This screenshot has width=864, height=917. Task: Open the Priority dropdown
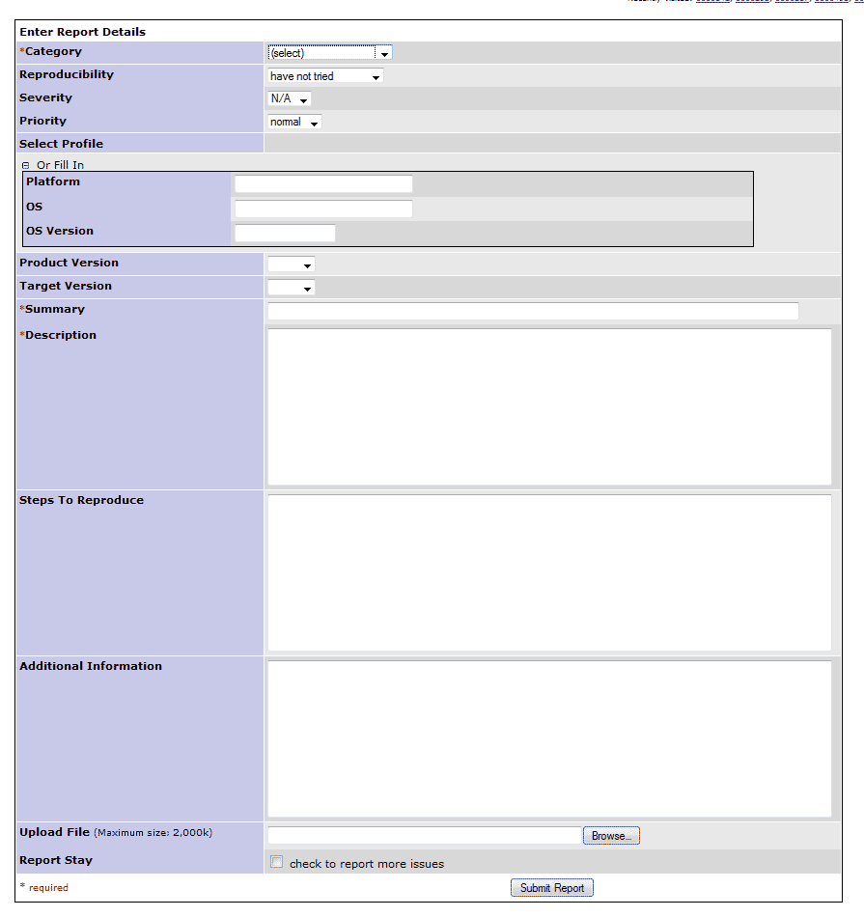click(294, 122)
